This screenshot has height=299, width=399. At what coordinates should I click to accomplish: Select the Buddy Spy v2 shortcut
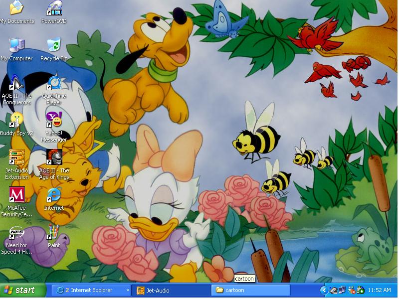click(17, 124)
